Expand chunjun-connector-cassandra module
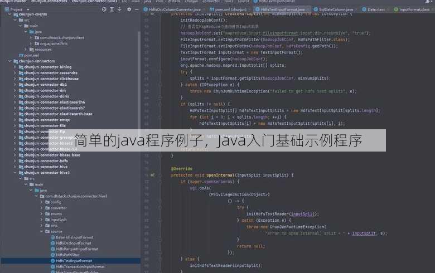Screen dimensions: 435x273 tap(15, 73)
